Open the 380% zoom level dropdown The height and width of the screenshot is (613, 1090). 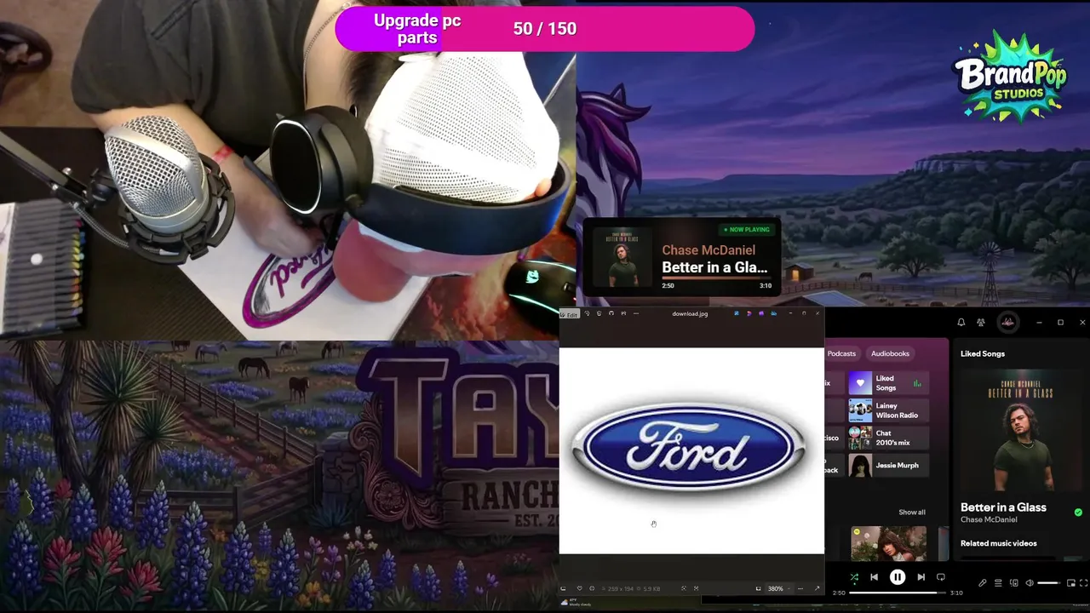point(778,588)
